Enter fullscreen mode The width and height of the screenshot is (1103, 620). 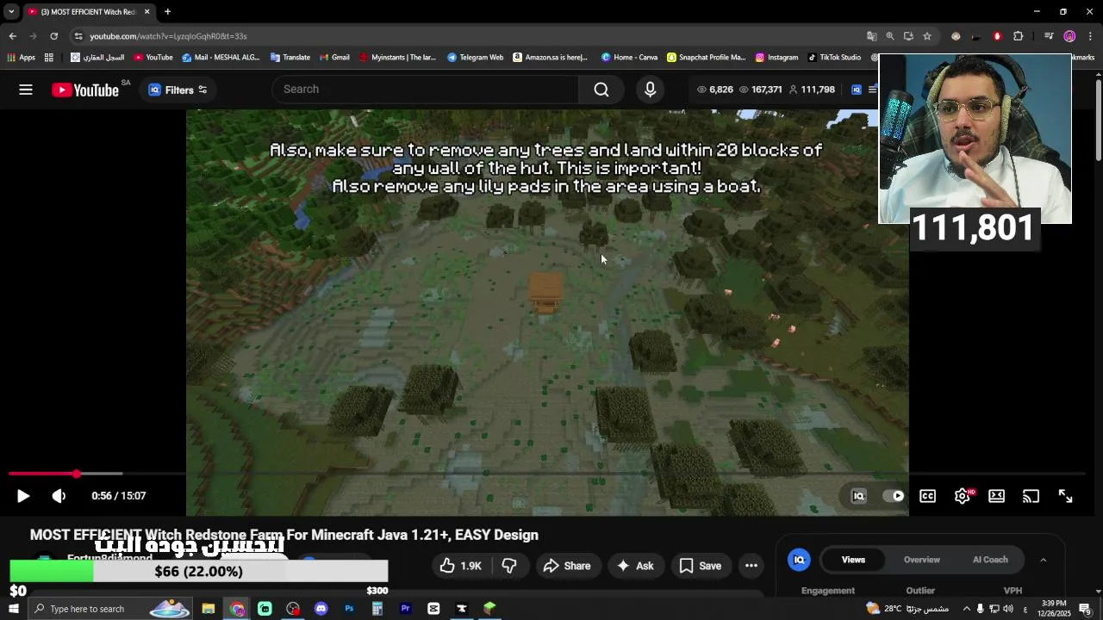click(1065, 496)
